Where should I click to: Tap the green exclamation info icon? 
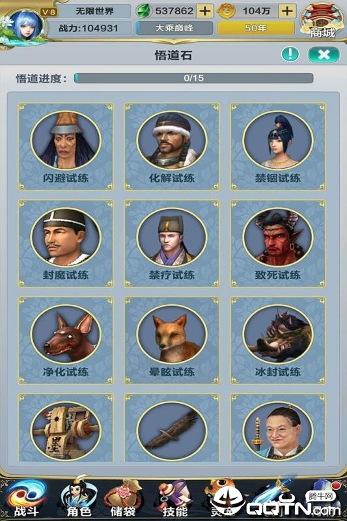click(290, 54)
